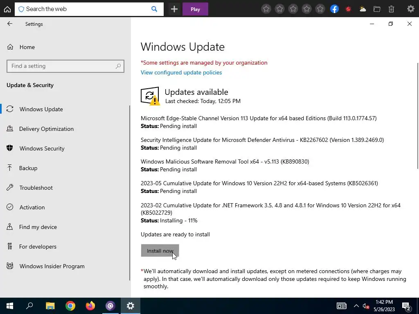Open File Explorer from taskbar
The image size is (419, 314).
tap(50, 306)
